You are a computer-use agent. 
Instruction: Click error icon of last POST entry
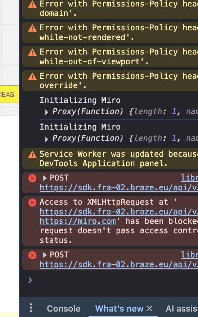[x=32, y=255]
